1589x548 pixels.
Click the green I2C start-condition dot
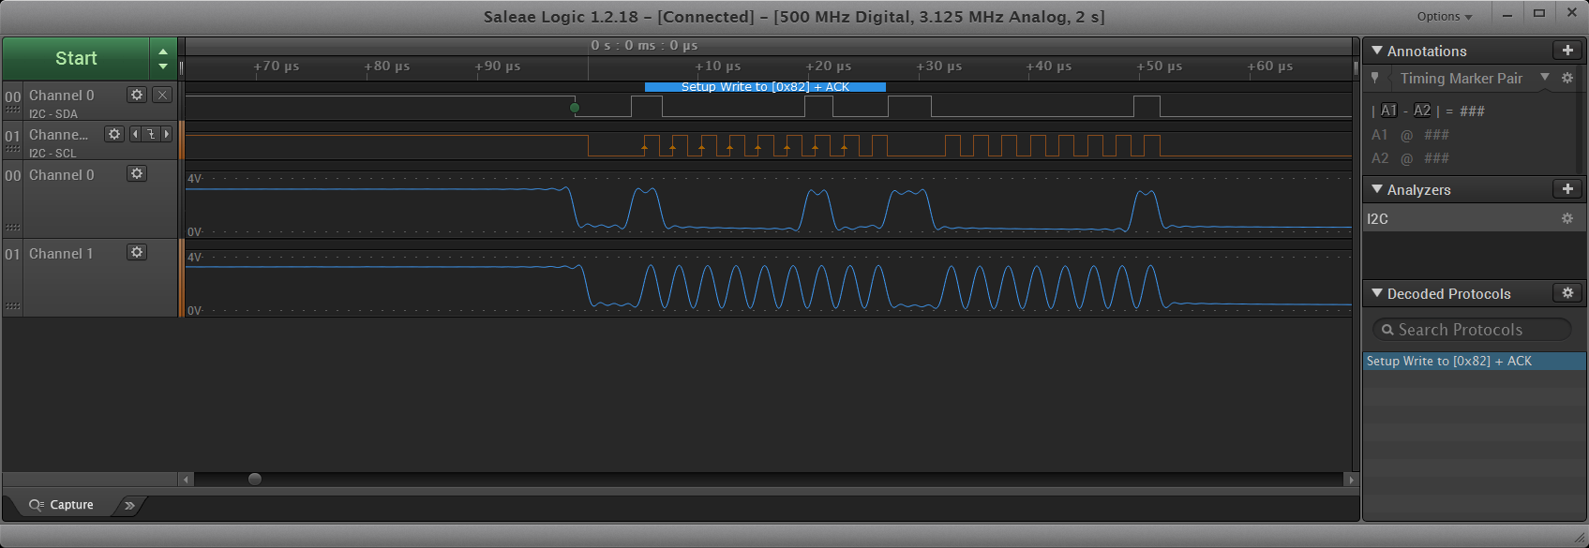(x=575, y=108)
